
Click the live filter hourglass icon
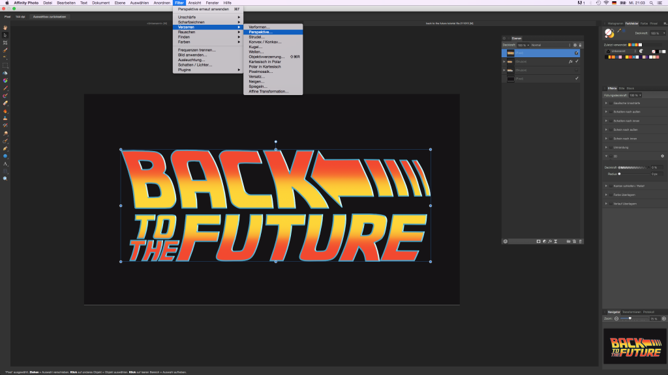point(556,242)
